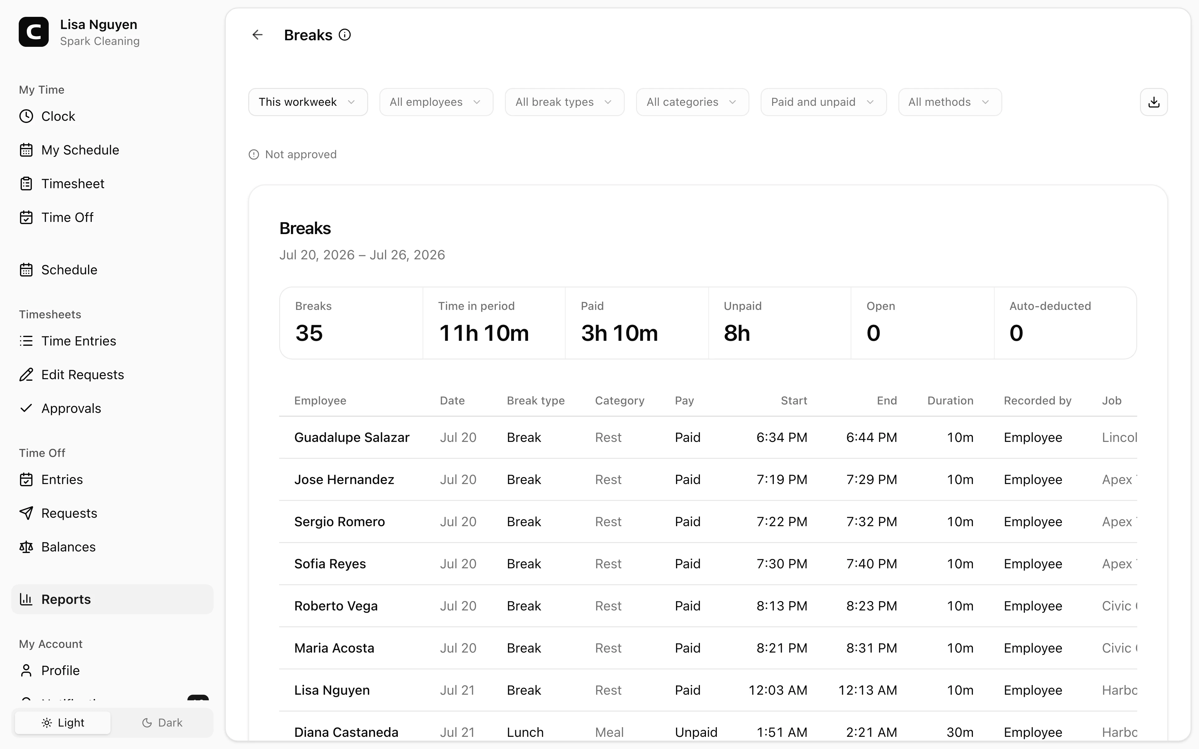
Task: Click the Edit Requests pencil icon
Action: (x=26, y=375)
